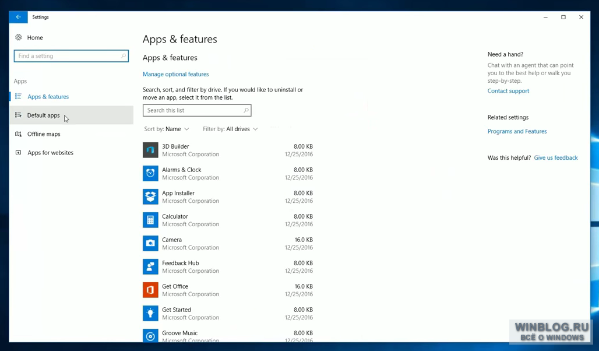Screen dimensions: 599x351
Task: Open Default apps section
Action: tap(43, 115)
